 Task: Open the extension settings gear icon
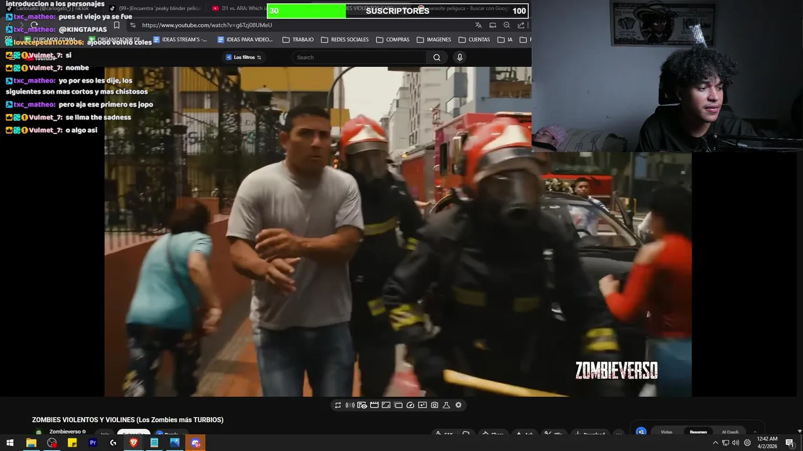[x=459, y=405]
